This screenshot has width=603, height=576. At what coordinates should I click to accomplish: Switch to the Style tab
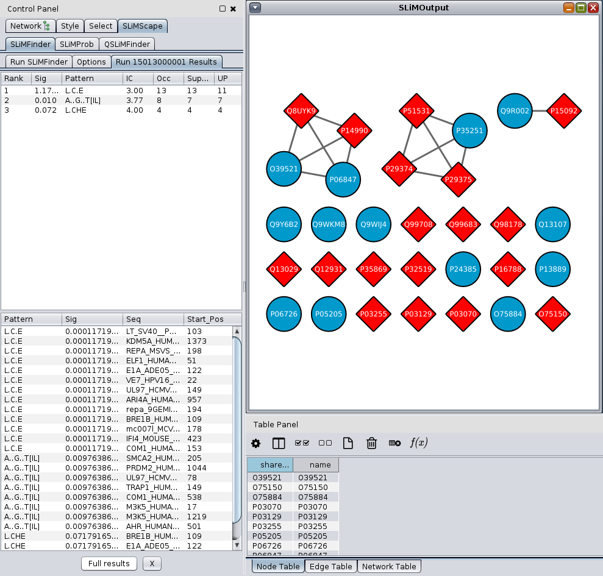[x=70, y=26]
